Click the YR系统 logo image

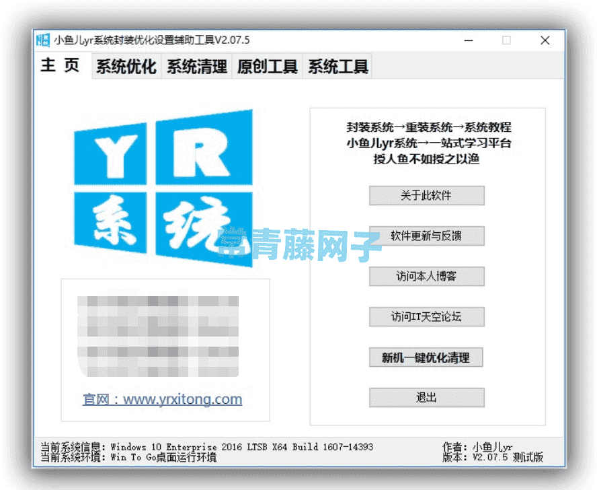(163, 188)
